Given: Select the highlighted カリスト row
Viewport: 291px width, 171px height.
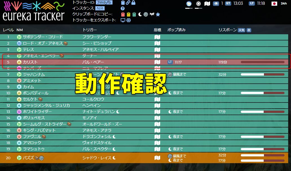Looking at the screenshot, I should coord(56,62).
